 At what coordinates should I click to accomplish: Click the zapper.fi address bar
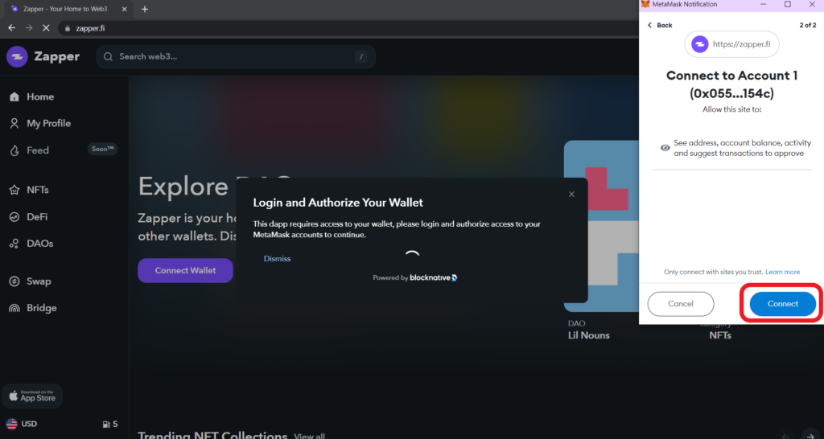tap(347, 28)
